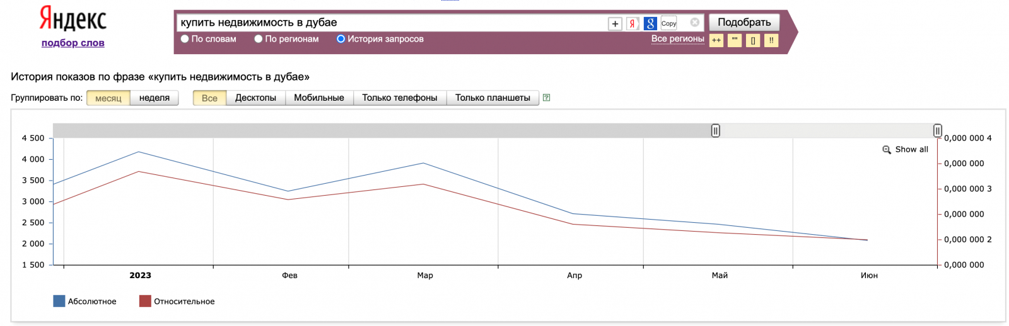Switch to 'Мобильные' tab
The image size is (1009, 326).
tap(319, 98)
